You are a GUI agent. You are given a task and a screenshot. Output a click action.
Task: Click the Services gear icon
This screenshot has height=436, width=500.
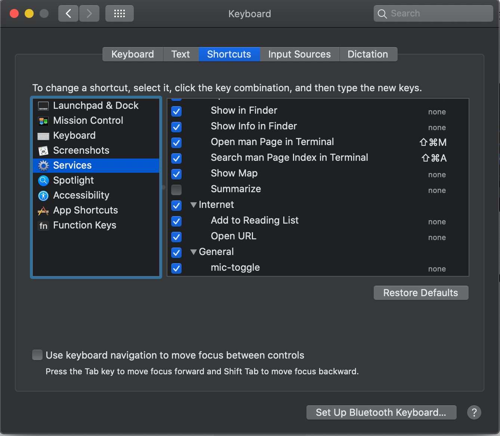43,166
